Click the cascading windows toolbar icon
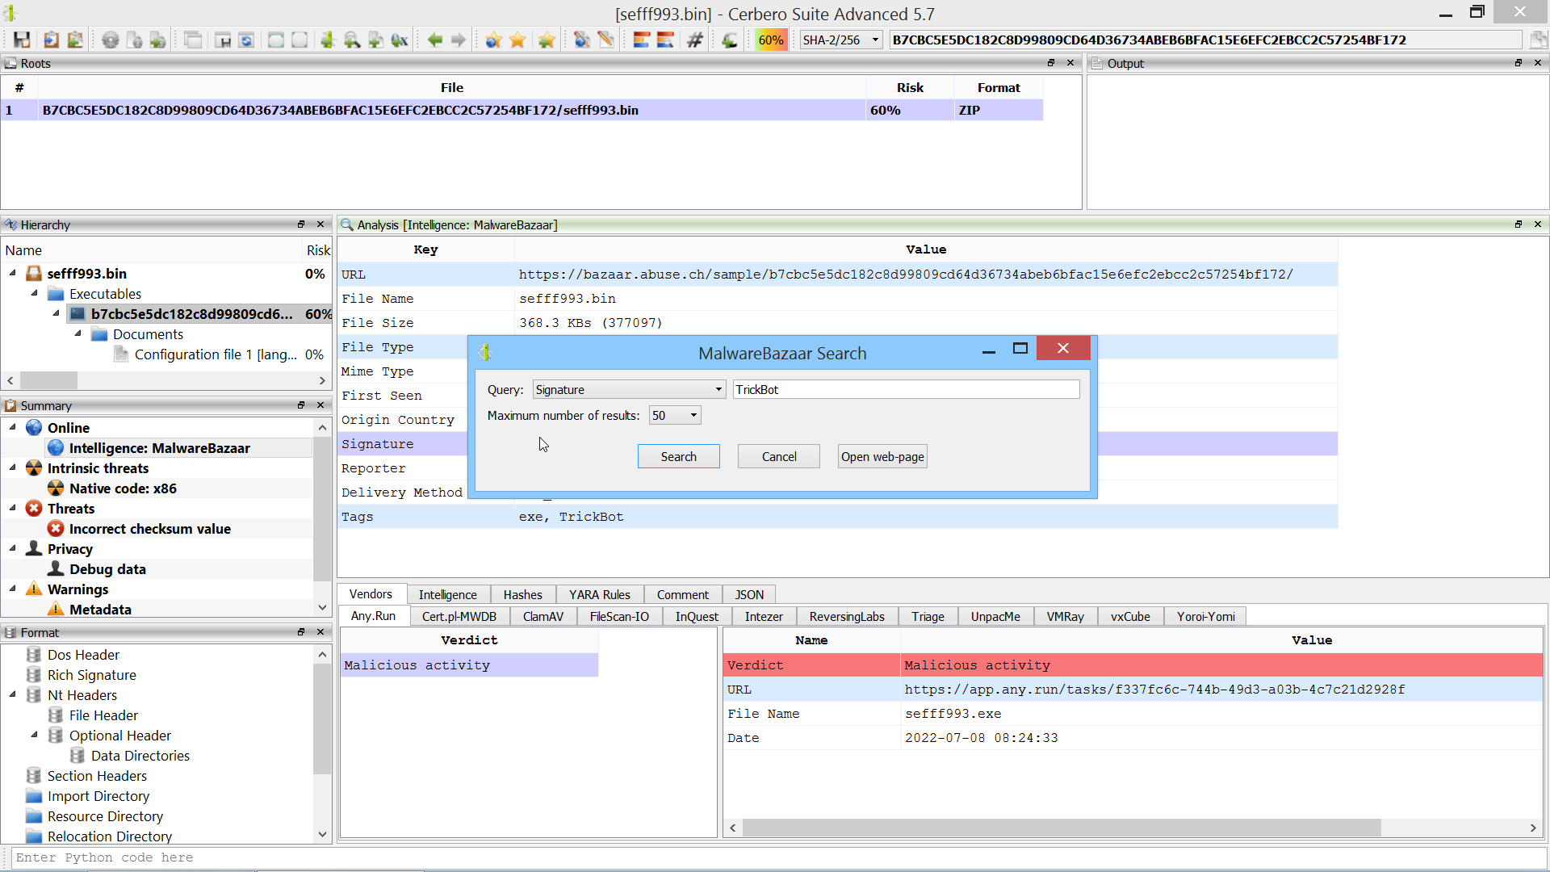 click(x=193, y=40)
